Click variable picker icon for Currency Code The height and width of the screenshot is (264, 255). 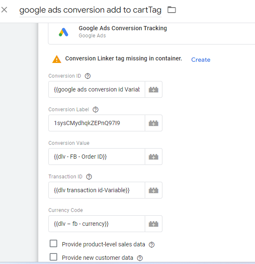click(154, 224)
